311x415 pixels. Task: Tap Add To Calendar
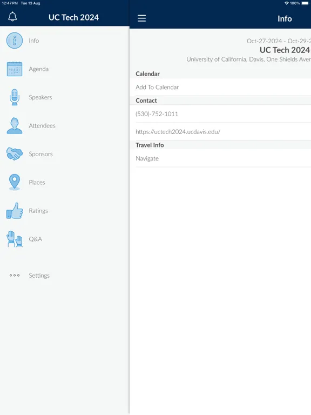pyautogui.click(x=157, y=88)
